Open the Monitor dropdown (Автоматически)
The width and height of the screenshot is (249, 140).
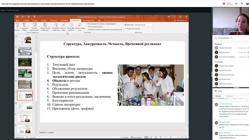tap(144, 25)
